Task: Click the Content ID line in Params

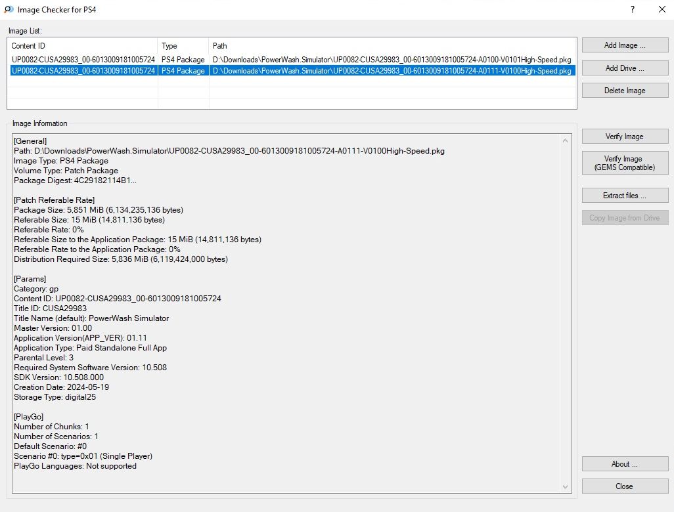Action: 118,299
